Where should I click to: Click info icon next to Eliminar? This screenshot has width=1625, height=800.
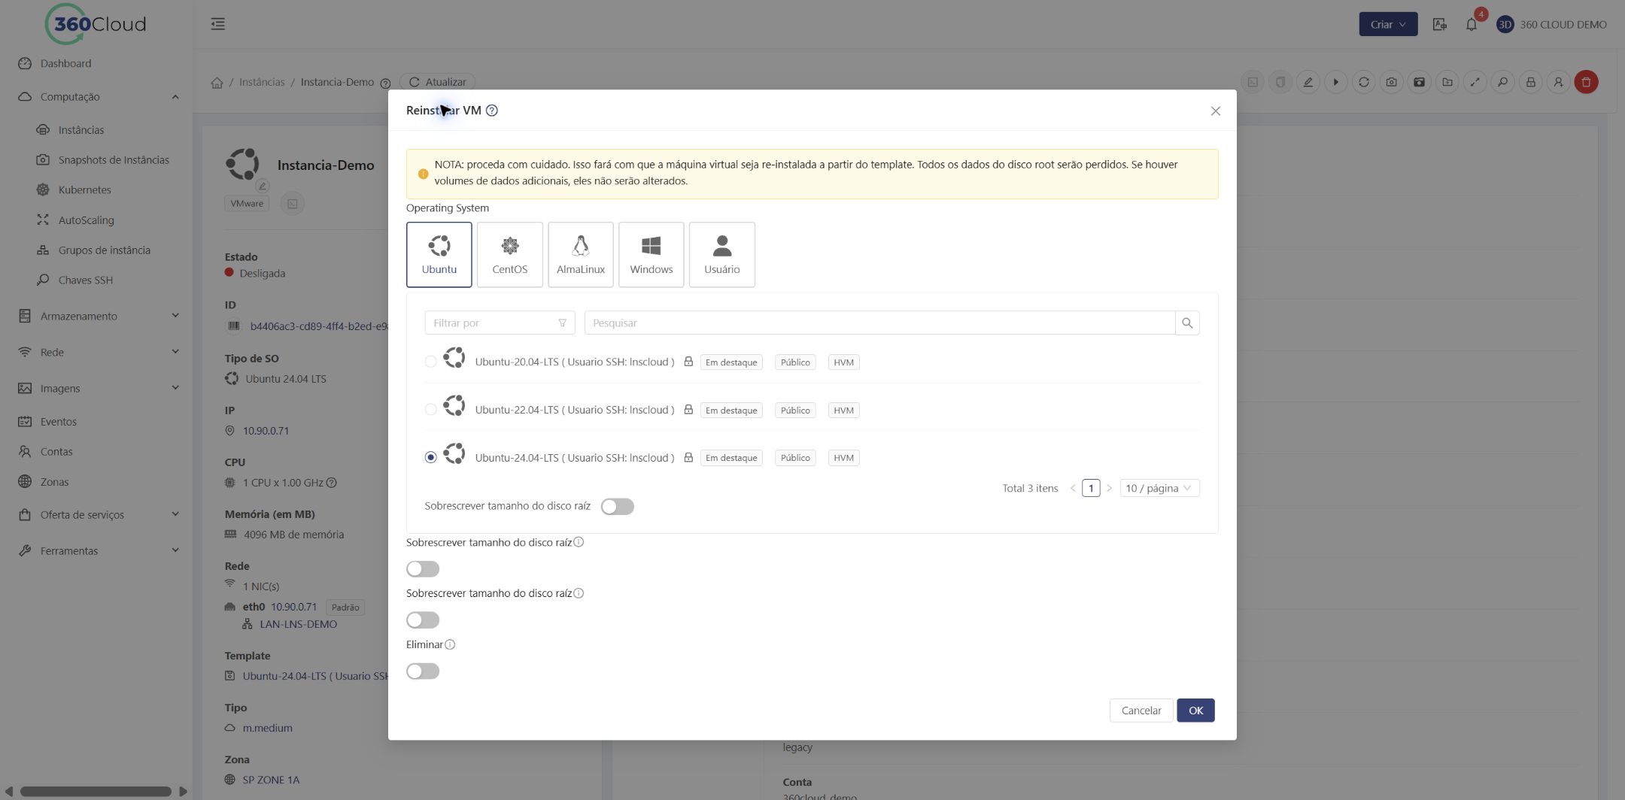(450, 644)
